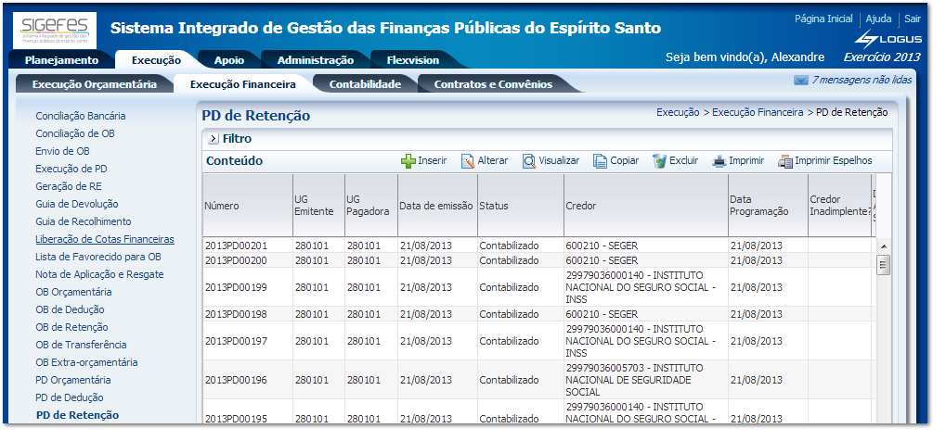Click the Excluir trash icon
Image resolution: width=946 pixels, height=441 pixels.
pos(659,161)
